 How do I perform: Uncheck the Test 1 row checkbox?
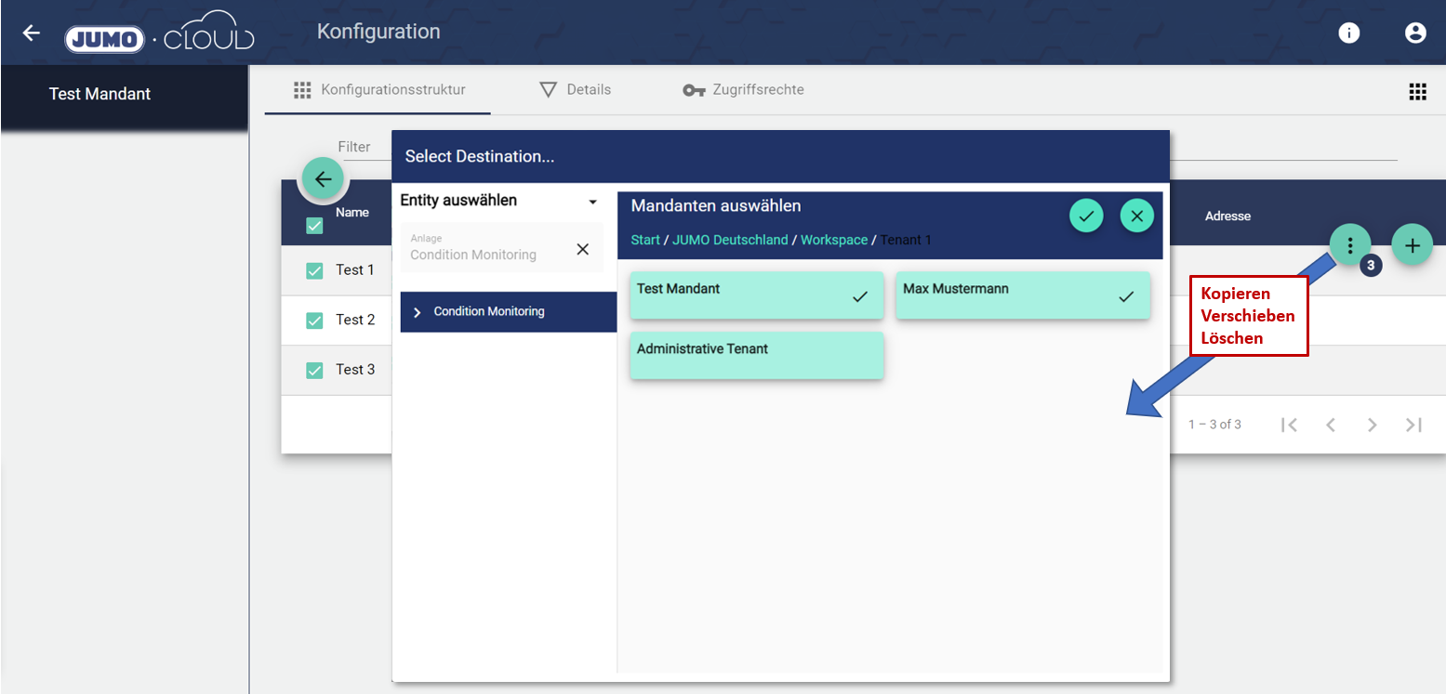pyautogui.click(x=314, y=270)
